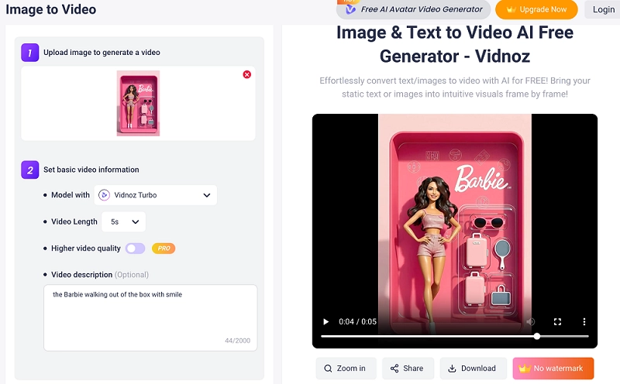Click the 'Set basic video information' label
The height and width of the screenshot is (384, 620).
coord(91,170)
